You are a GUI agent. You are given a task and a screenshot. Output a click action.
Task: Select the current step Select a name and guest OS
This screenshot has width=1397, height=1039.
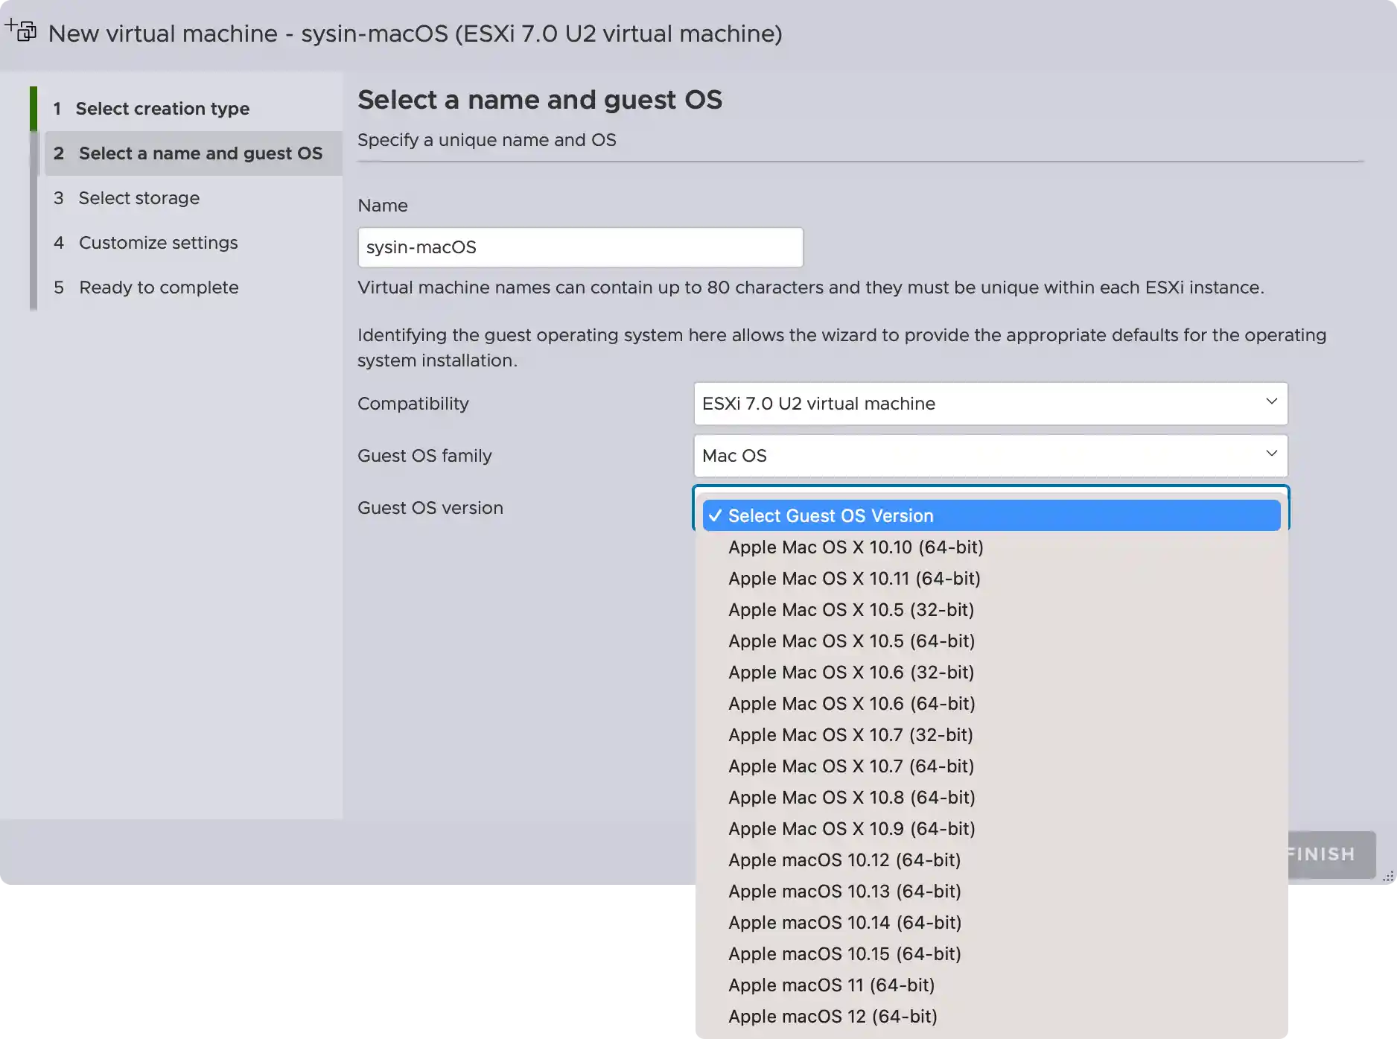point(202,153)
